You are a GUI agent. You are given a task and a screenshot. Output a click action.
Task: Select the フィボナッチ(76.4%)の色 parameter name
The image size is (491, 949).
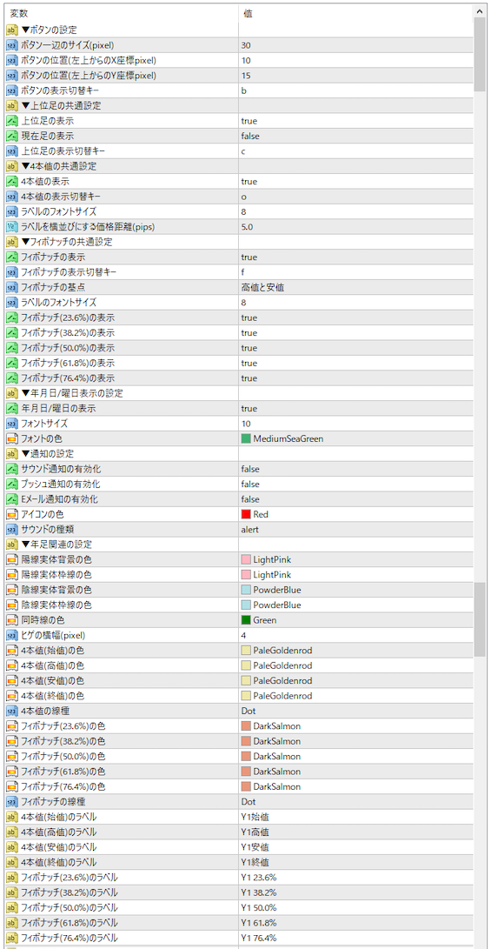[63, 787]
